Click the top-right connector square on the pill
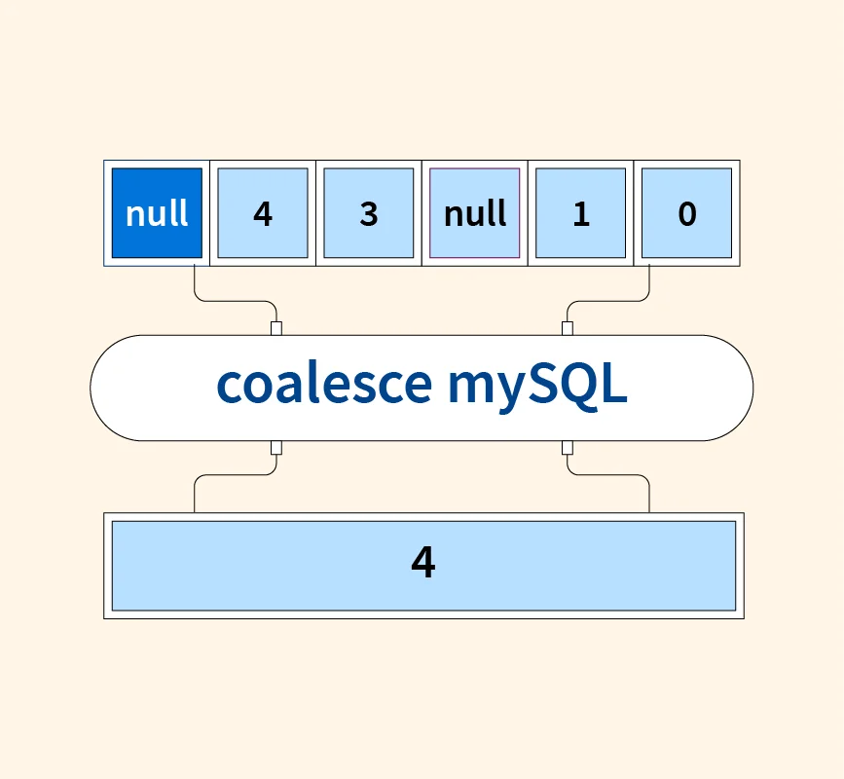 (568, 328)
